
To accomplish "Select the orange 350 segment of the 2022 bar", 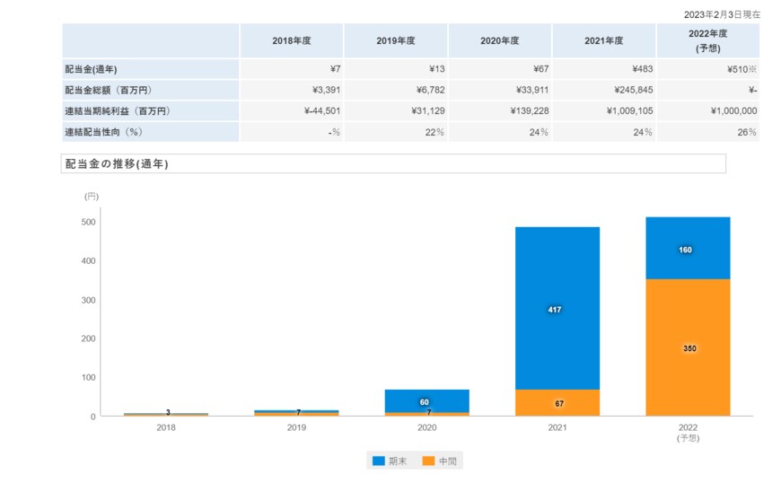I will [688, 347].
